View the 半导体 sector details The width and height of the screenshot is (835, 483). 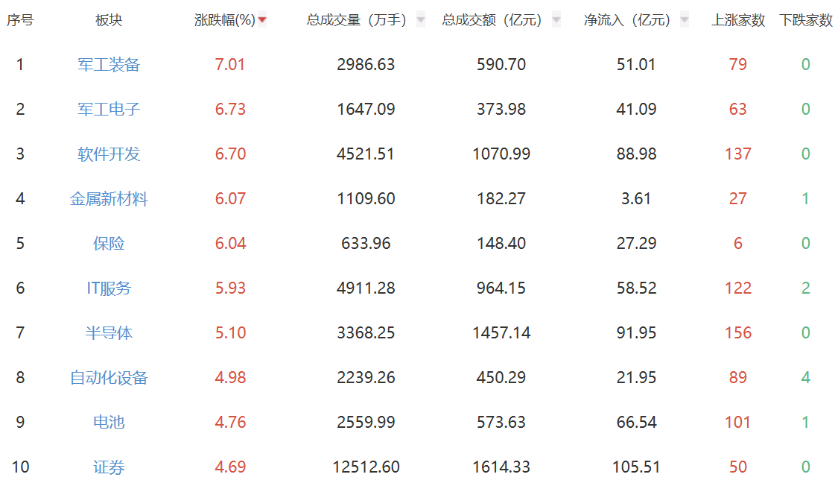(109, 333)
